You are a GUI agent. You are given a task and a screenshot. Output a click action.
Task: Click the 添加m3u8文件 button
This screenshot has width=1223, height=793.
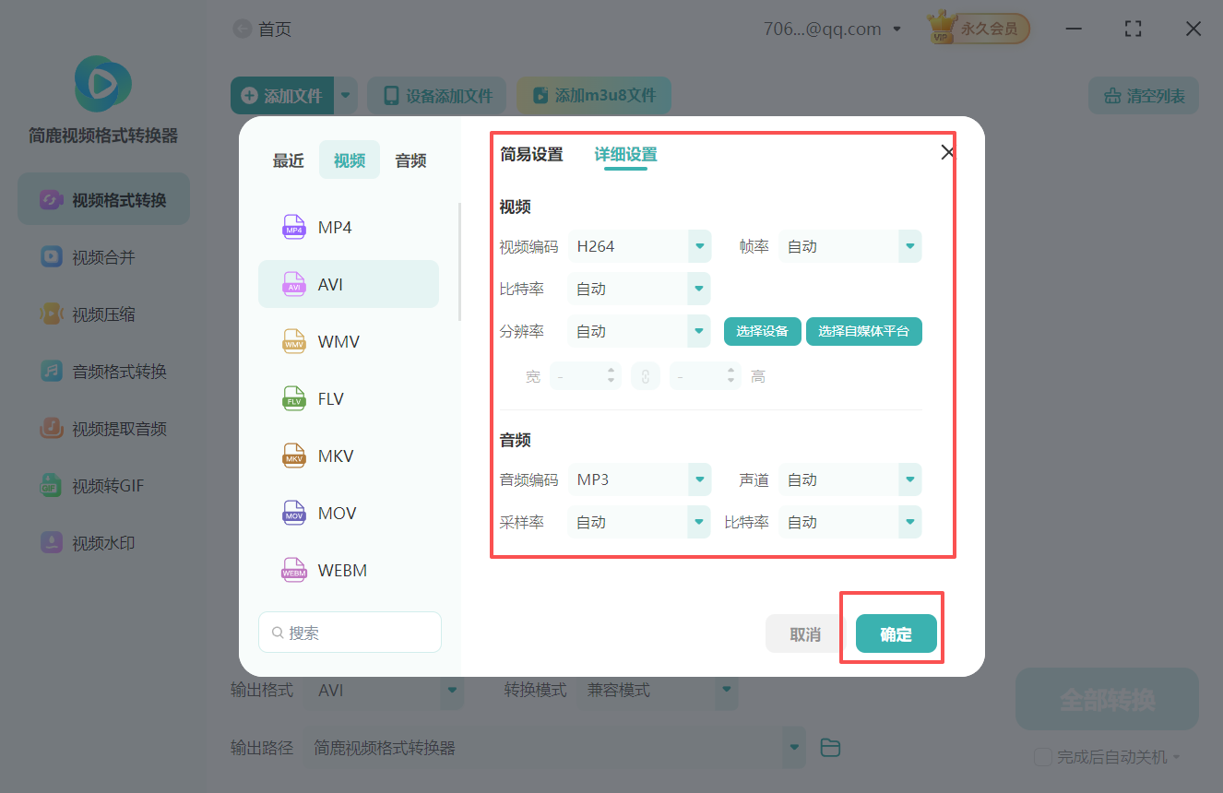pos(593,95)
